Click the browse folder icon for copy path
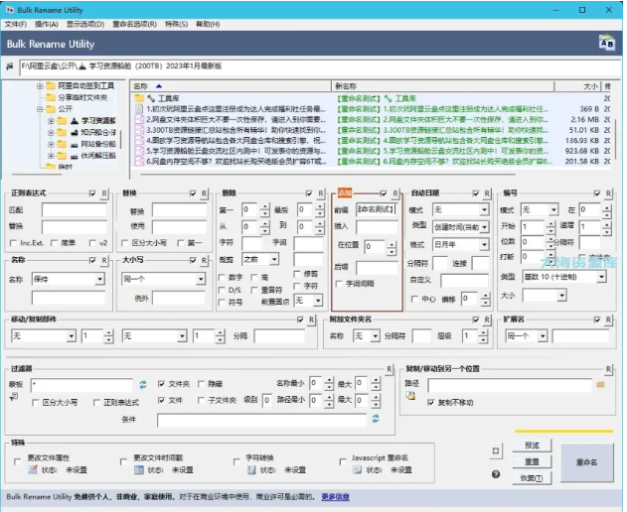Image resolution: width=627 pixels, height=512 pixels. pyautogui.click(x=600, y=383)
